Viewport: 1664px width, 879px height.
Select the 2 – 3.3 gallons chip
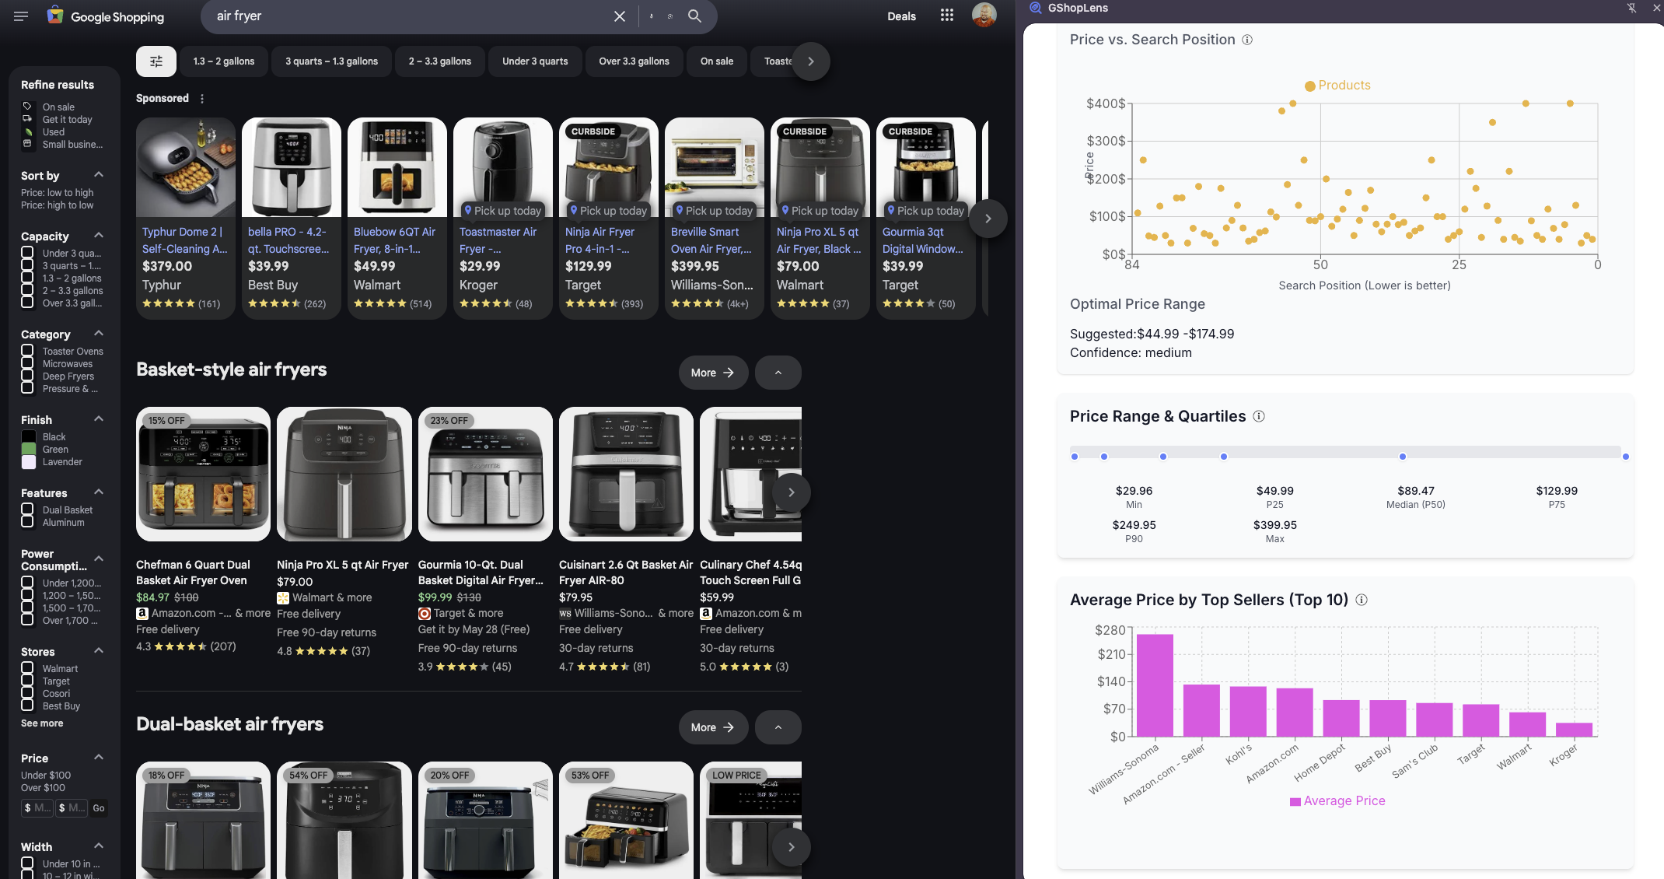[x=440, y=61]
